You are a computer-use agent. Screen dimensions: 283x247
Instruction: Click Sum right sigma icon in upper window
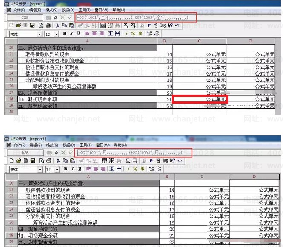(126, 25)
